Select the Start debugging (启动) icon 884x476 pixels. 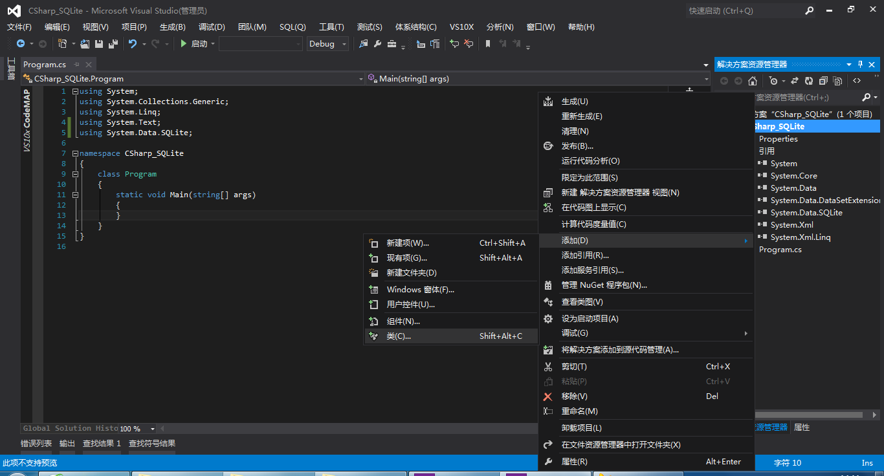click(x=184, y=44)
